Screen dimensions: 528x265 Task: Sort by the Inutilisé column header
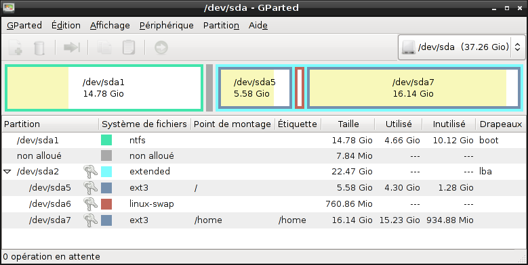pyautogui.click(x=449, y=124)
